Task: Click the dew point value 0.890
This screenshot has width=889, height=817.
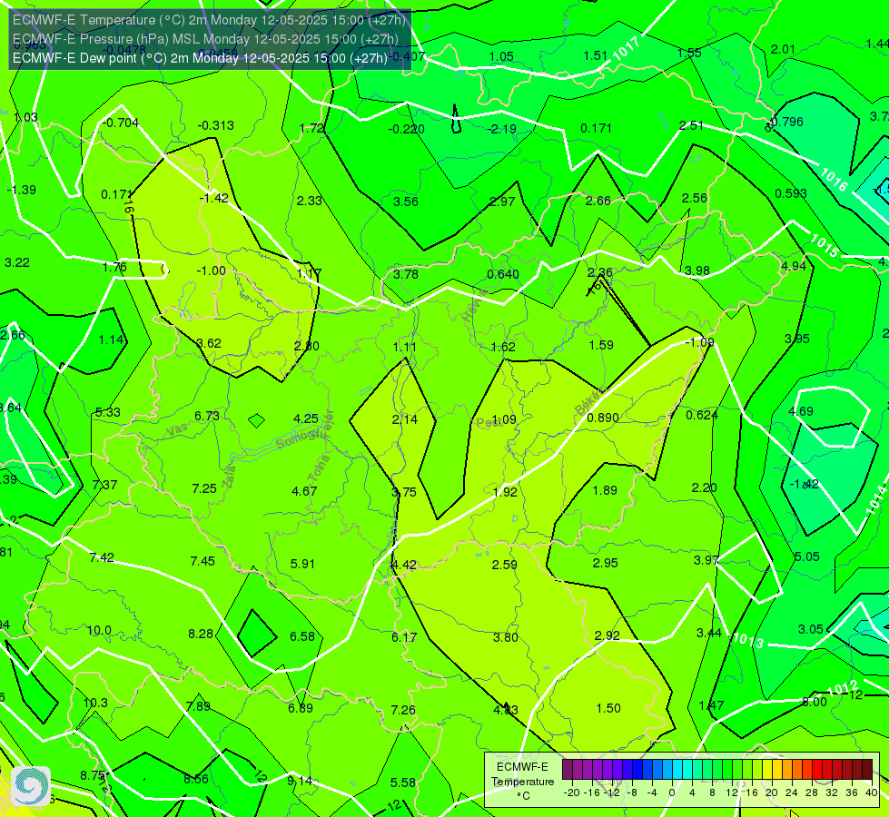Action: pos(603,418)
